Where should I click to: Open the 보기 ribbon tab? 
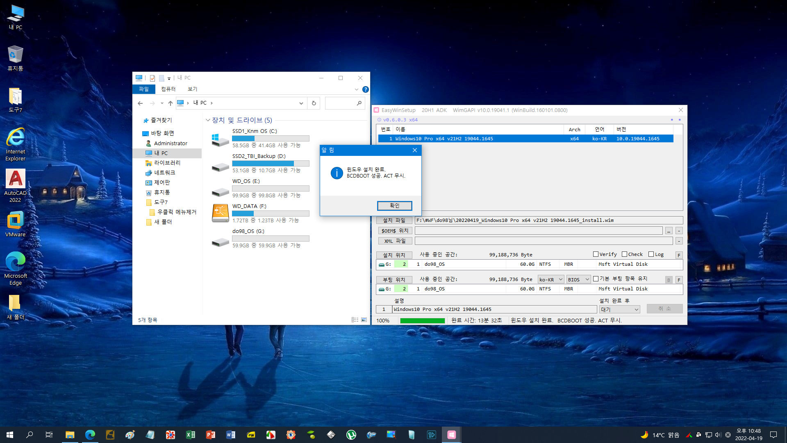pyautogui.click(x=193, y=89)
